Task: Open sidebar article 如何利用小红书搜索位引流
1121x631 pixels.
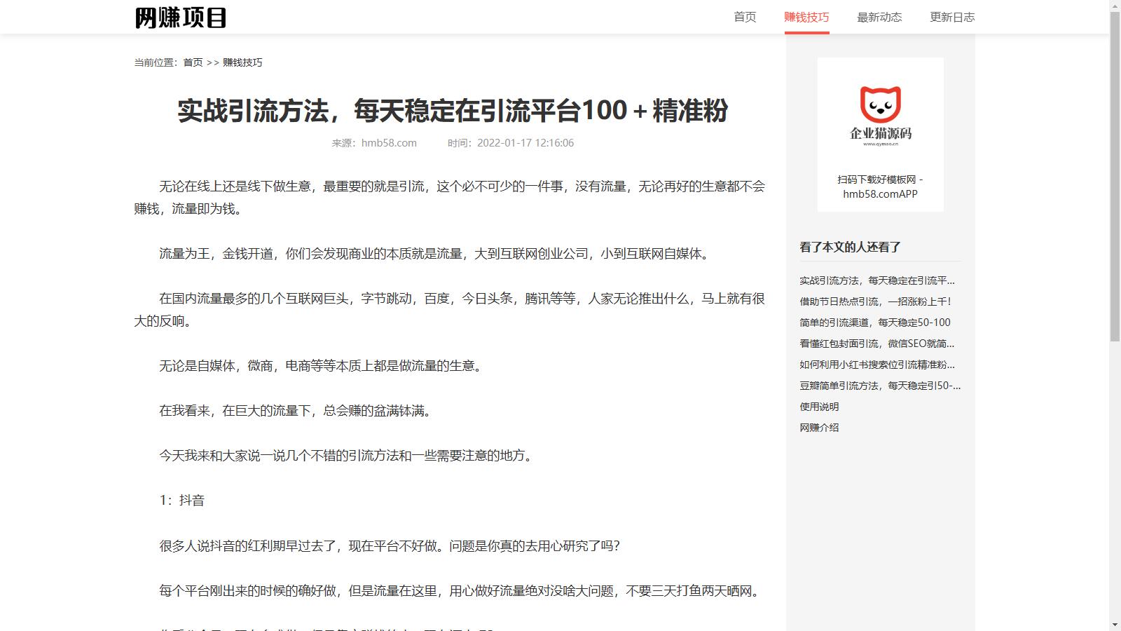Action: [x=877, y=365]
